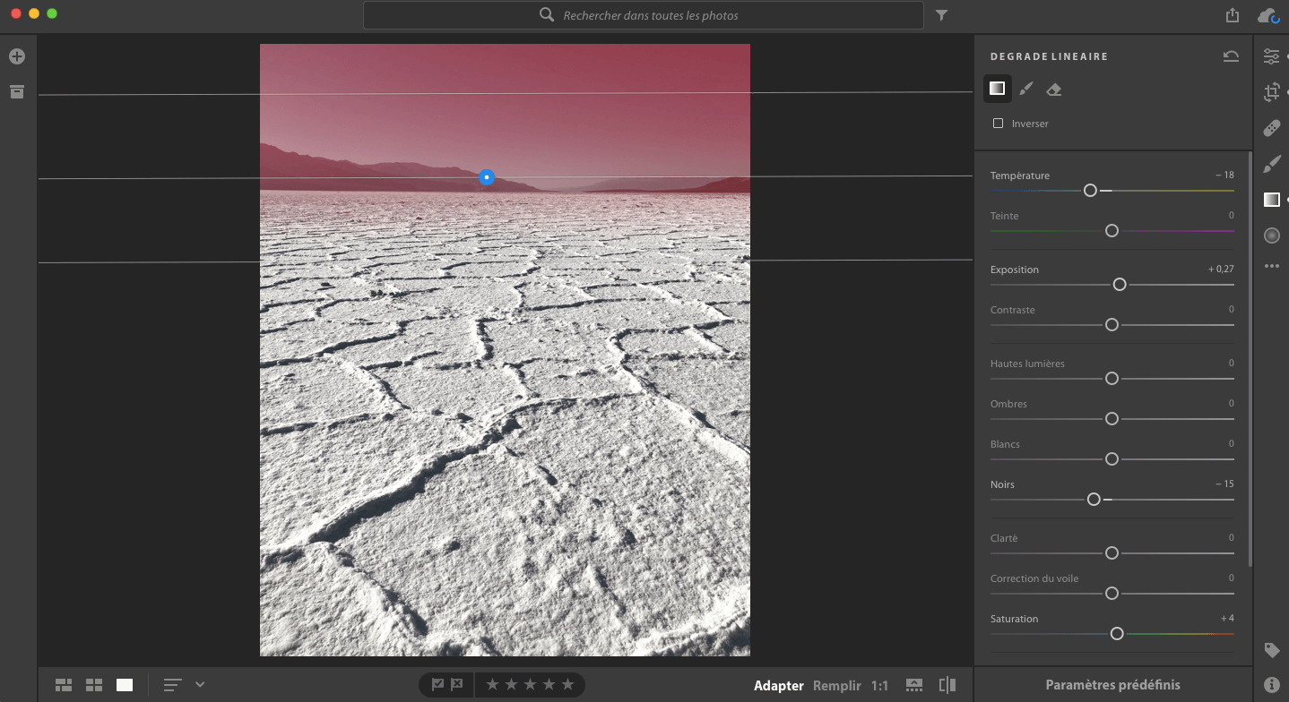
Task: Select the radial gradient tool
Action: point(1271,235)
